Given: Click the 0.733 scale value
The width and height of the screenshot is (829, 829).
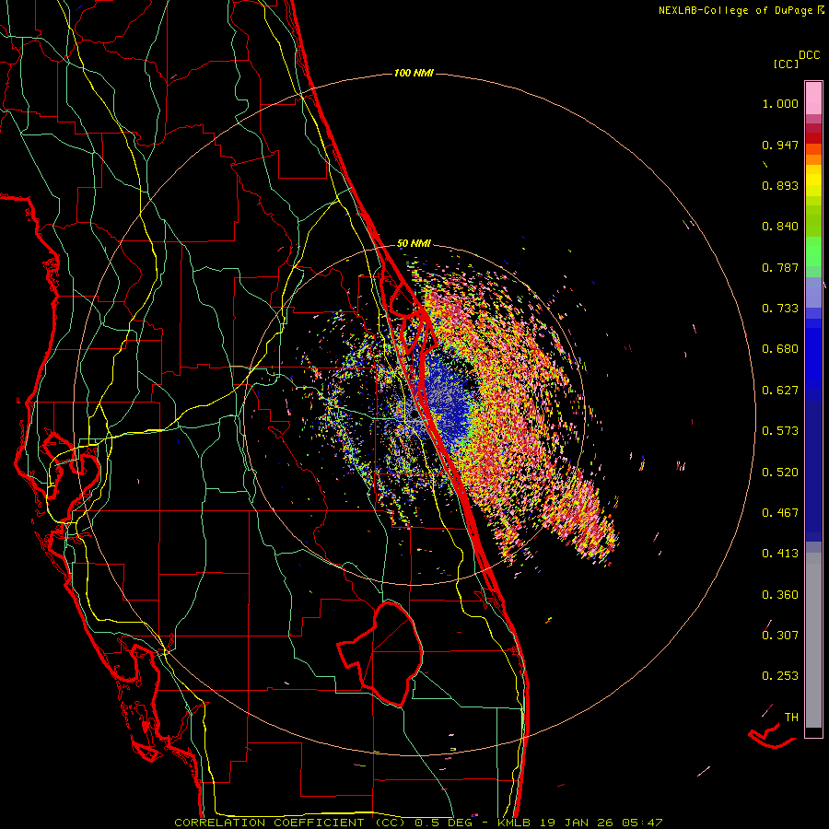Looking at the screenshot, I should pyautogui.click(x=780, y=309).
